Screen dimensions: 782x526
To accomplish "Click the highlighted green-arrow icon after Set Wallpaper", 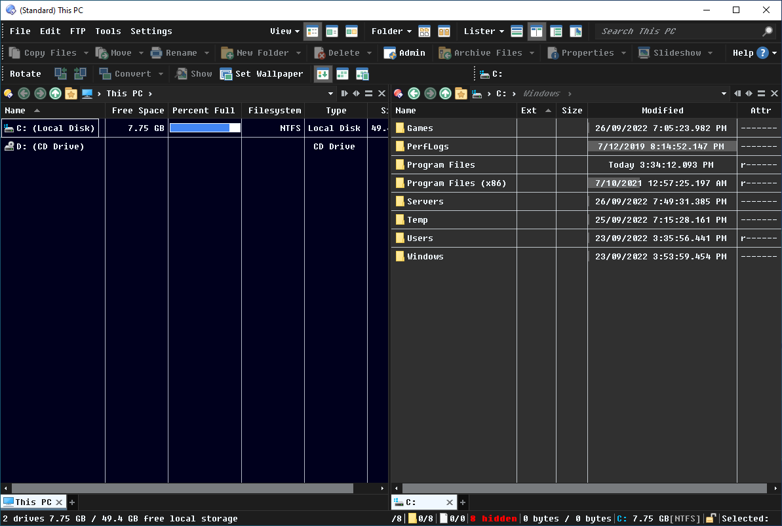I will (323, 74).
